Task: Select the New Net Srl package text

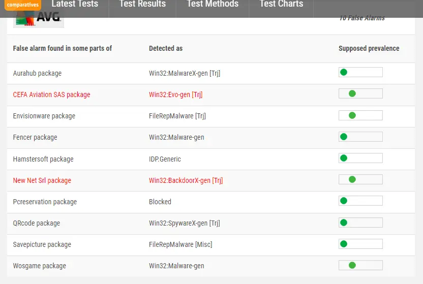Action: click(x=42, y=180)
